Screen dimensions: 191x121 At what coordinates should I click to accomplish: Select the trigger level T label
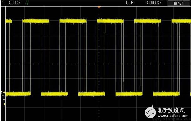4,100
